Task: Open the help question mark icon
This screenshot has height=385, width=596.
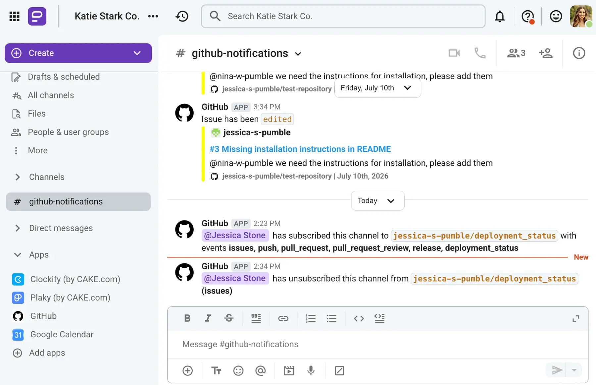Action: tap(528, 16)
